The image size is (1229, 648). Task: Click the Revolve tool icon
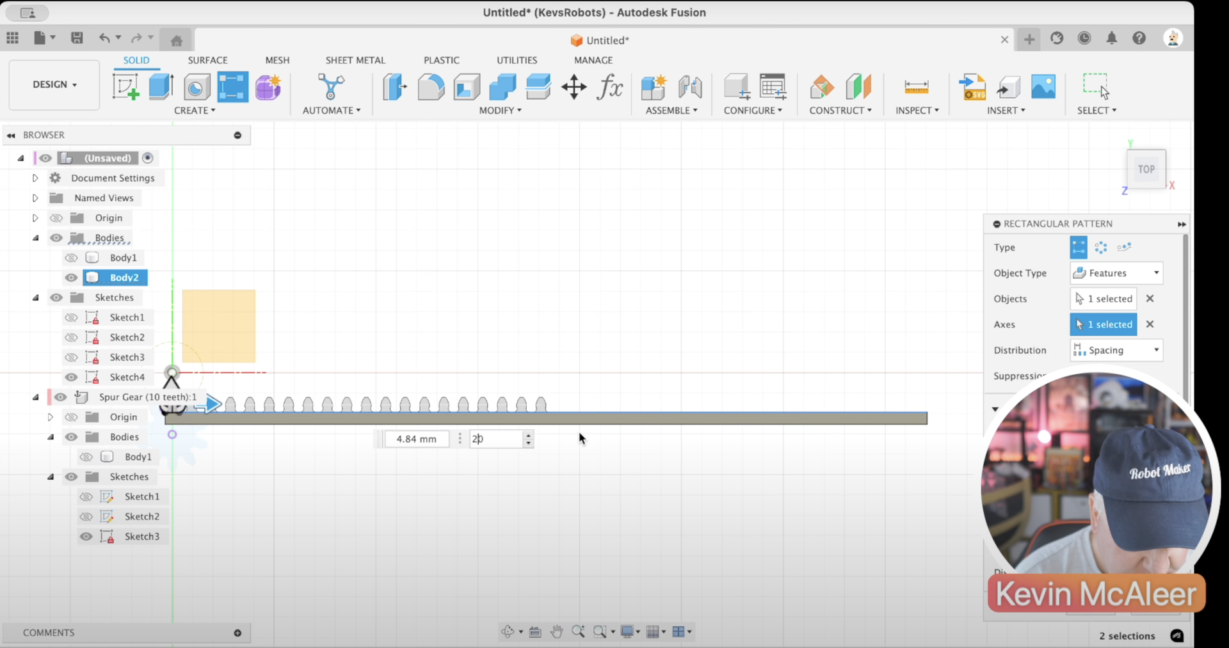click(197, 87)
